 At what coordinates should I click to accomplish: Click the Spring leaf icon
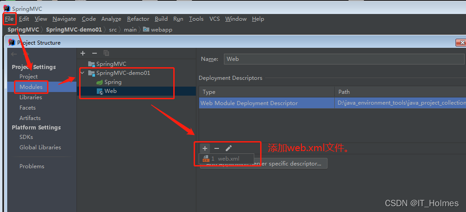click(100, 82)
